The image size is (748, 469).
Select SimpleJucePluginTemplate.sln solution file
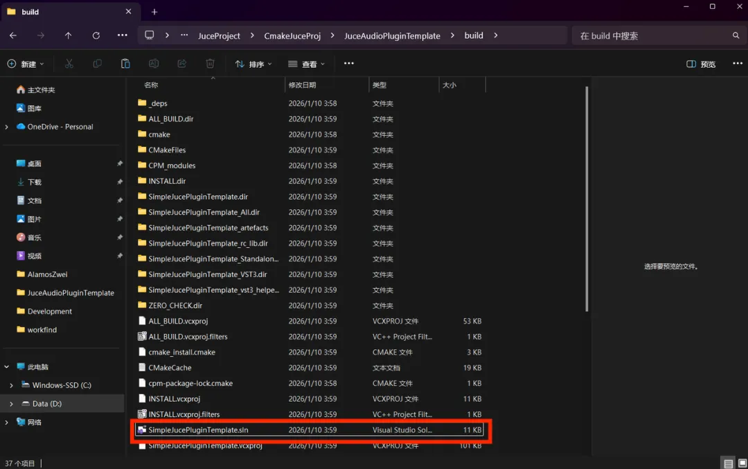pos(309,430)
